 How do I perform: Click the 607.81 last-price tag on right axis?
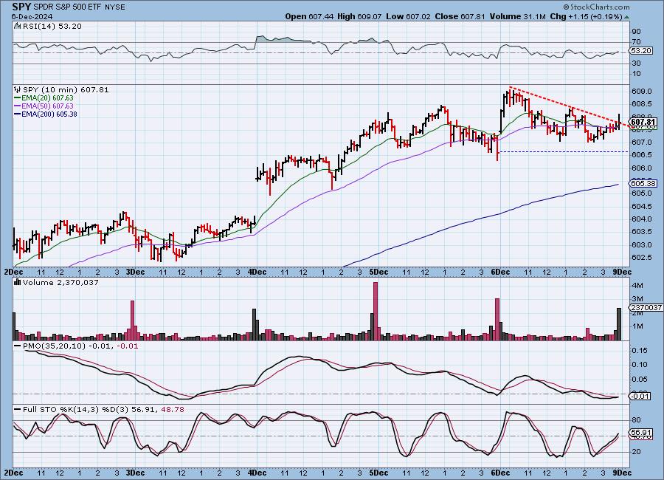(643, 122)
